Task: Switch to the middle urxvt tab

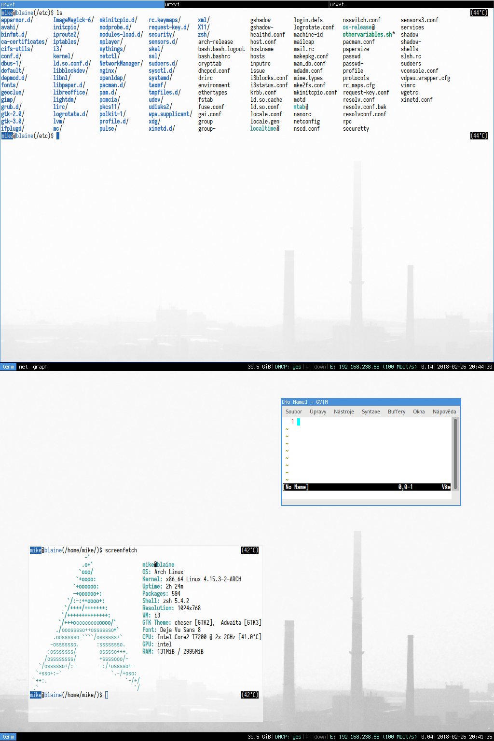Action: click(x=247, y=4)
